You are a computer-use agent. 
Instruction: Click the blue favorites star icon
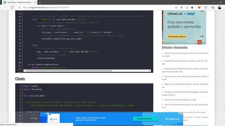point(192,7)
